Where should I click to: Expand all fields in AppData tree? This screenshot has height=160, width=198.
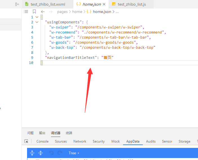point(32,153)
